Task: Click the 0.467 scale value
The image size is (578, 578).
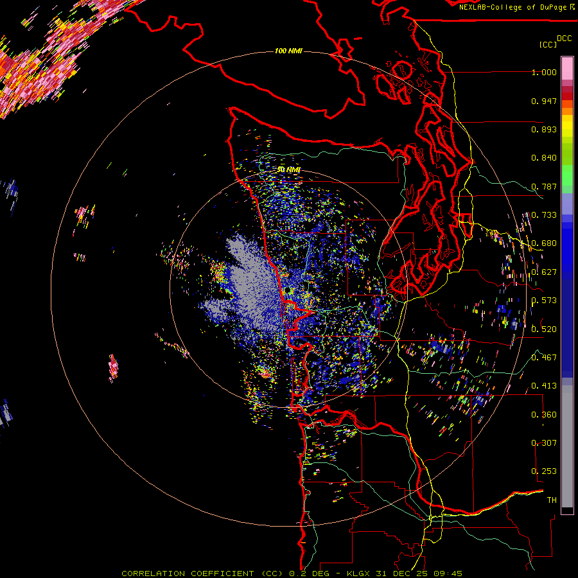Action: pos(544,358)
